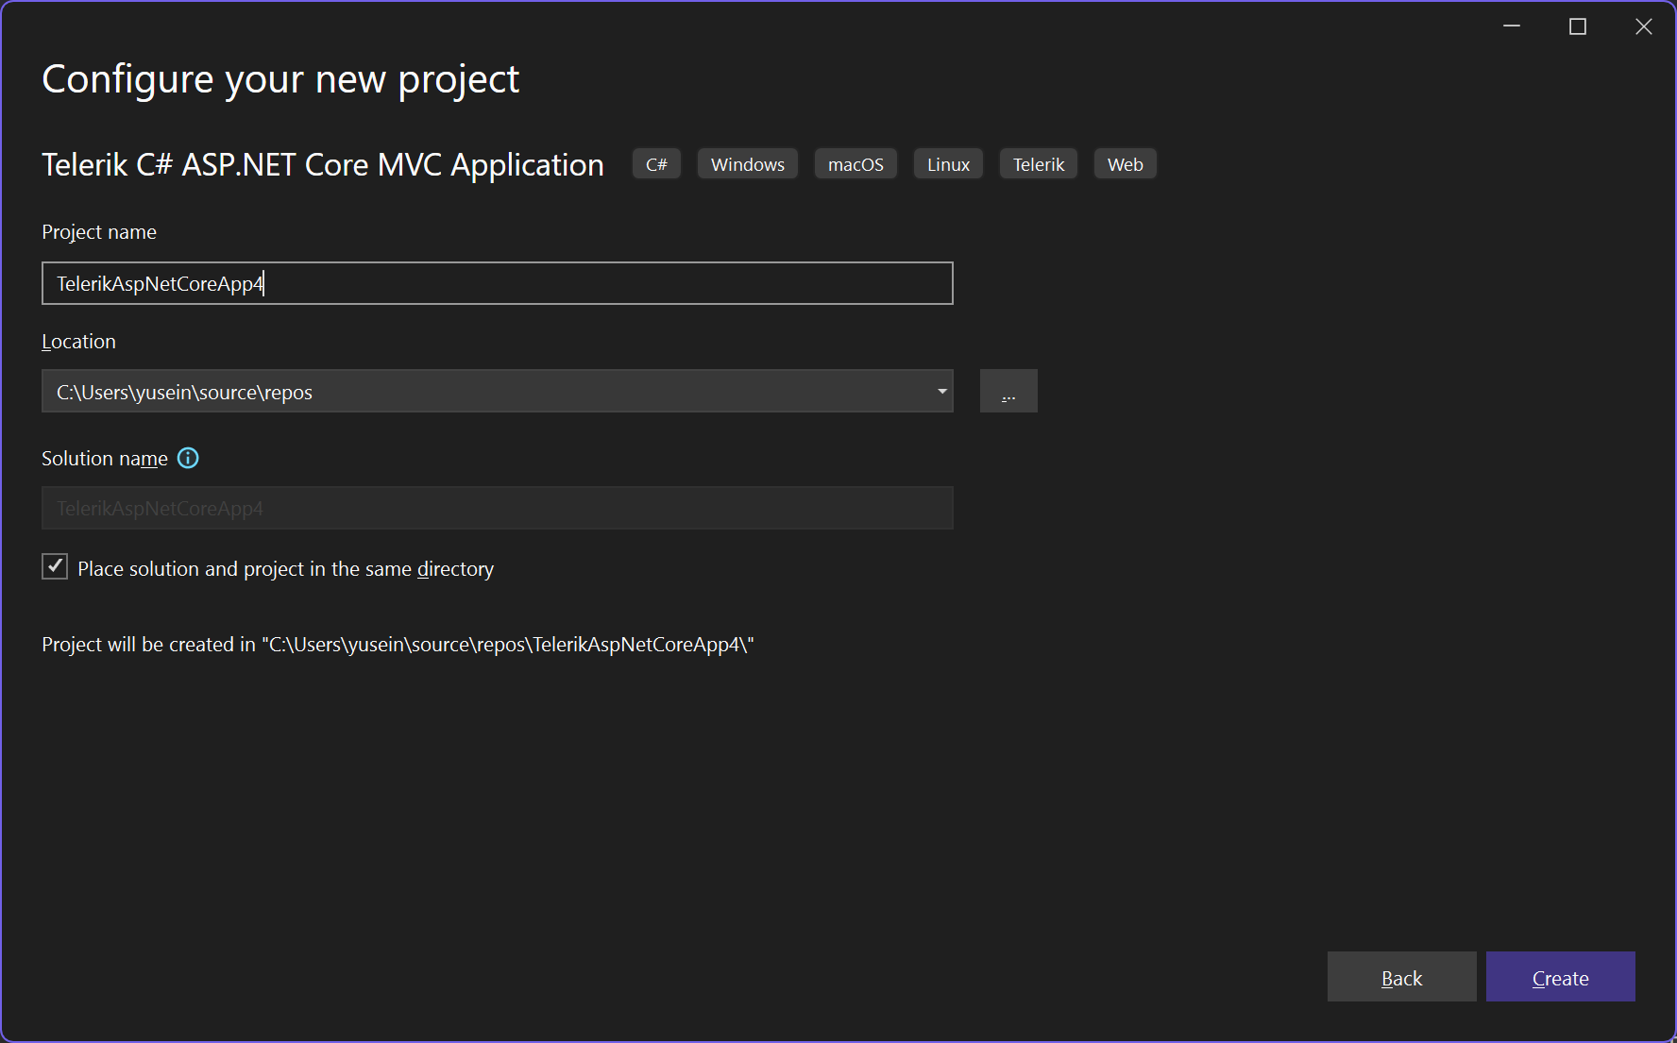
Task: Click the "Project will be created in" path text
Action: point(398,645)
